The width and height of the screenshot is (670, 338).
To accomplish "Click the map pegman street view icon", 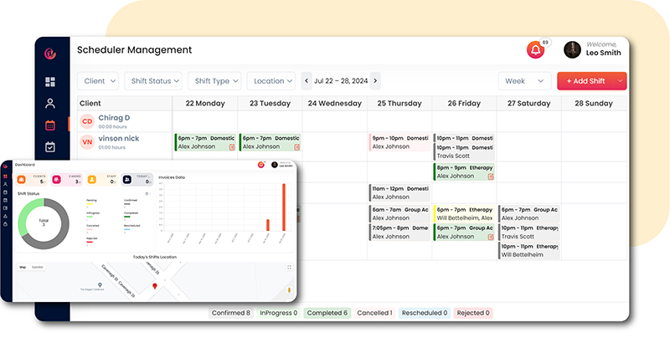I will click(289, 289).
